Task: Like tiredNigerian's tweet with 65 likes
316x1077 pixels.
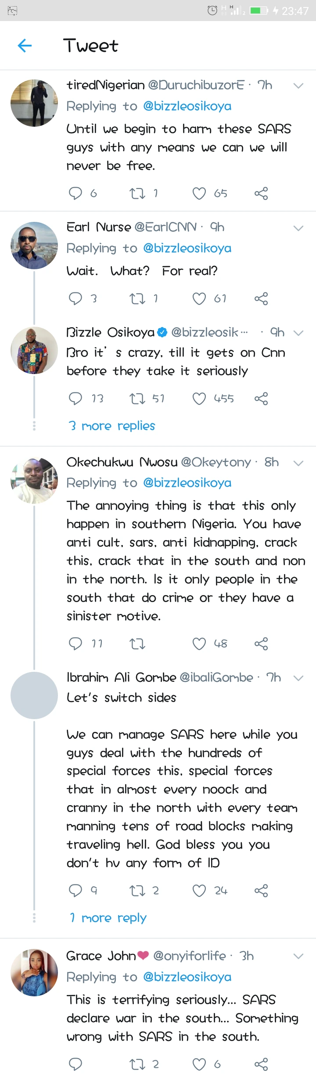Action: click(199, 193)
